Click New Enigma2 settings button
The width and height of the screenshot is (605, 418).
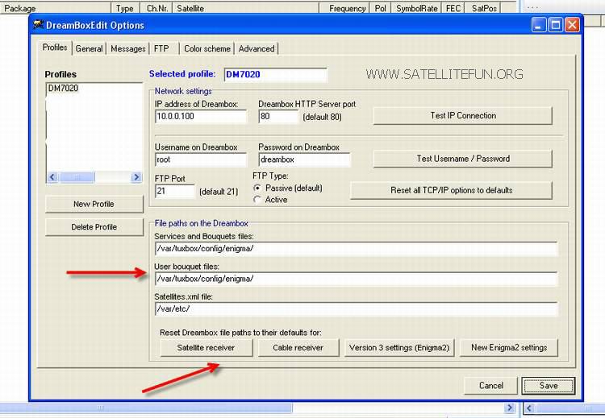coord(509,348)
